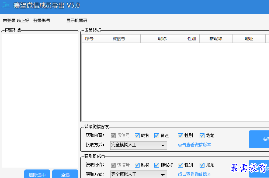Click the 性别 column header
This screenshot has width=269, height=178.
coord(192,39)
